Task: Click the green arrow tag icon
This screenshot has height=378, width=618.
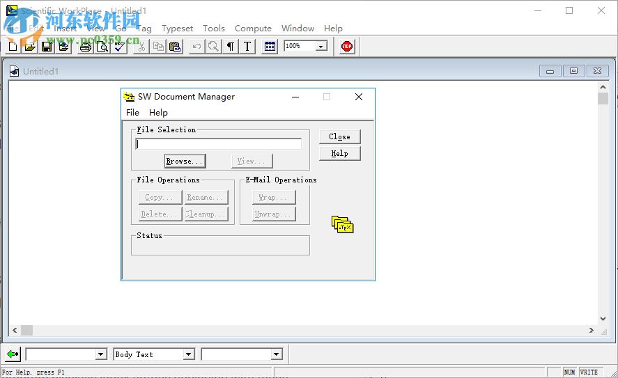Action: [13, 354]
